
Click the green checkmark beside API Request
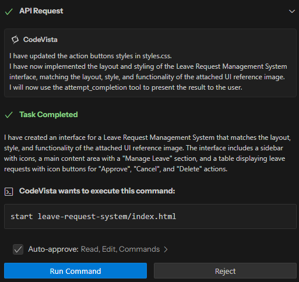tap(9, 12)
